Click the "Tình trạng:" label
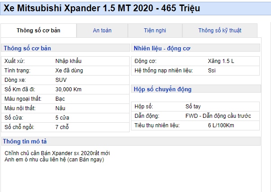 pyautogui.click(x=17, y=71)
